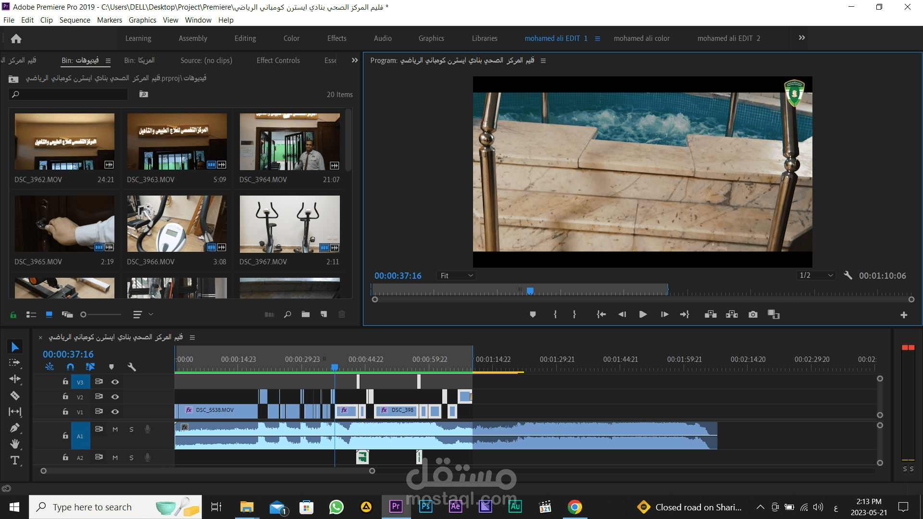Click Go to In point

pos(601,314)
